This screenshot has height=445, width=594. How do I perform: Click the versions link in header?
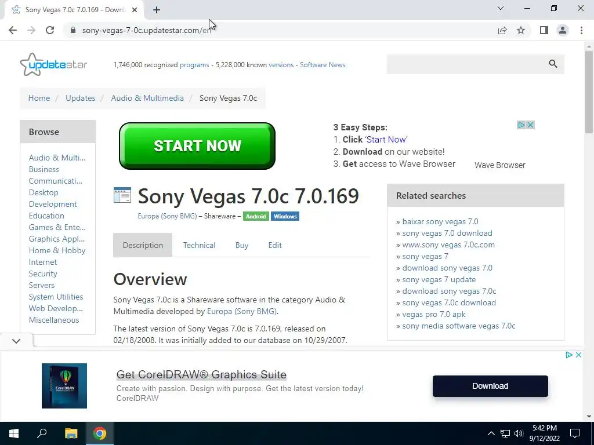pyautogui.click(x=281, y=65)
